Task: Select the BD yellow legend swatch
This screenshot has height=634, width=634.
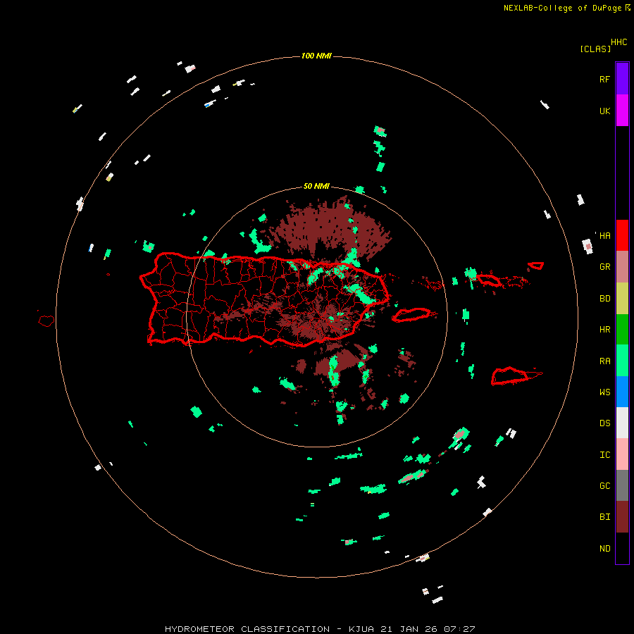Action: pyautogui.click(x=622, y=299)
